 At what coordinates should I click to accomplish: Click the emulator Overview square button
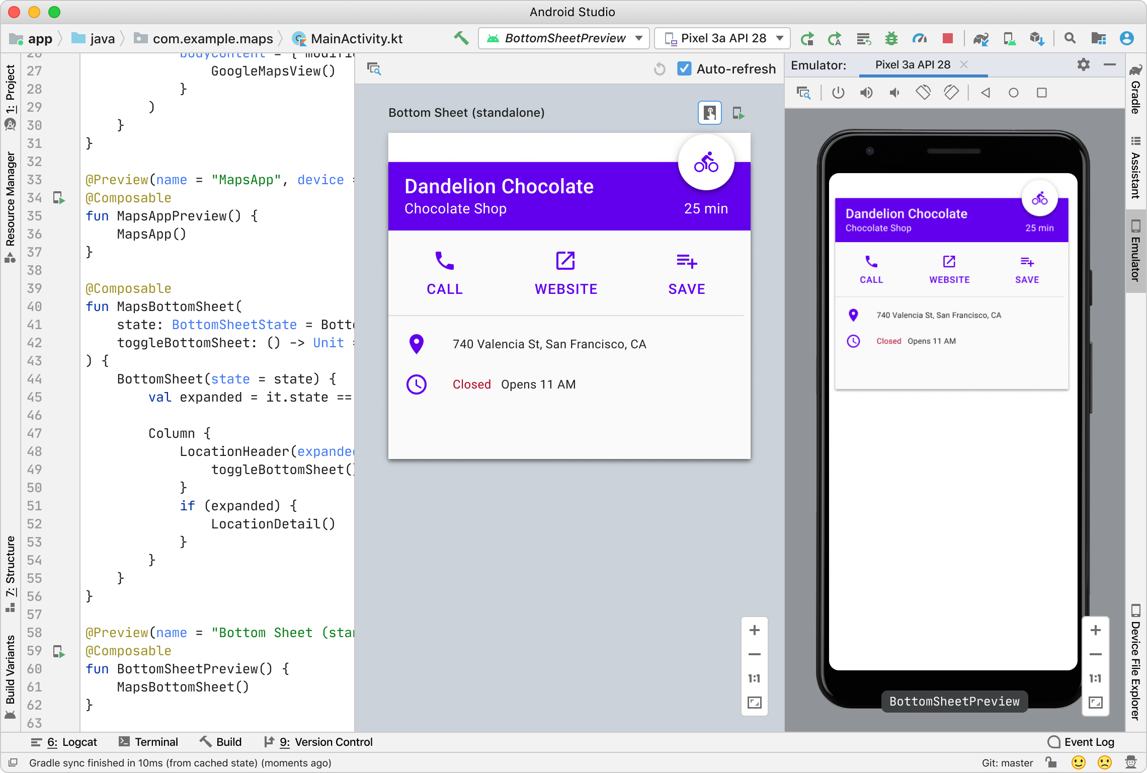tap(1042, 93)
